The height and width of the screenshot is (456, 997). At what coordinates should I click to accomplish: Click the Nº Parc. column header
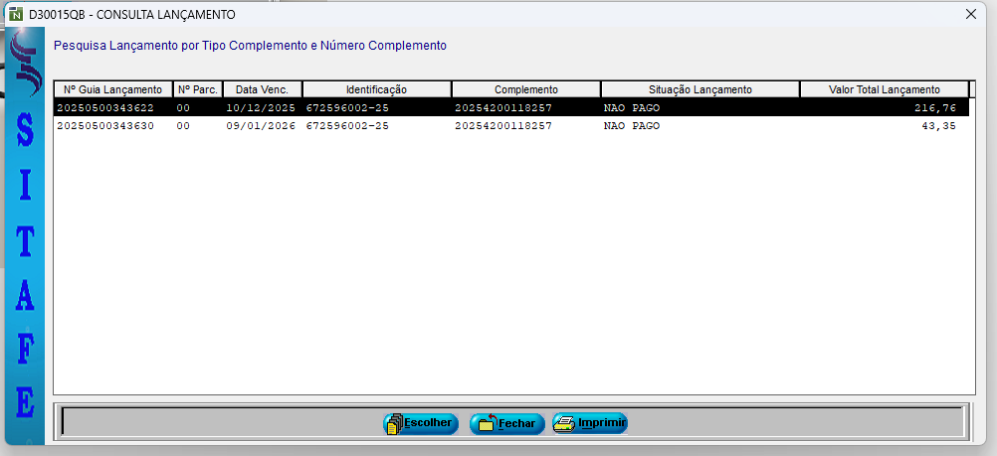tap(197, 89)
